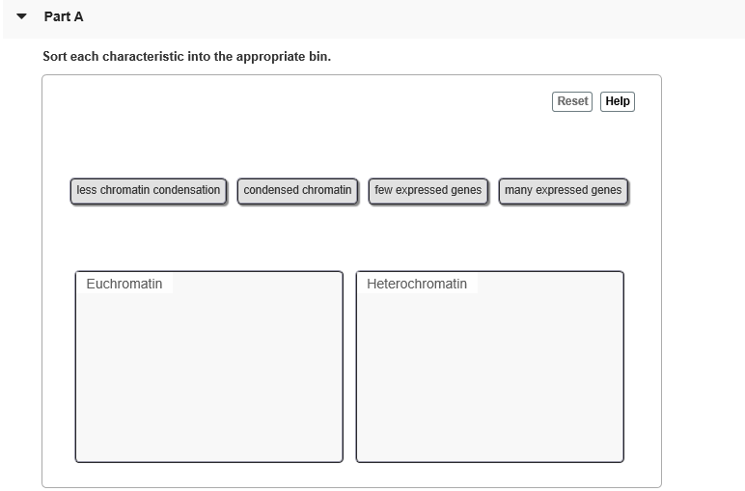Click the Part A header title
Screen dimensions: 745x491
point(64,17)
